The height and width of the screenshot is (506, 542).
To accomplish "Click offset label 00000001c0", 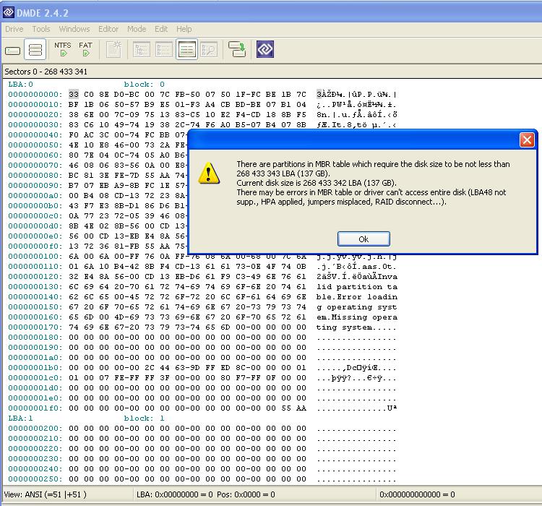I will coord(35,377).
